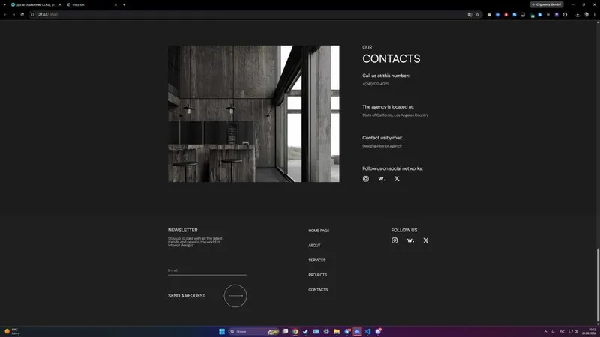The height and width of the screenshot is (337, 600).
Task: Open the X icon under FOLLOW US
Action: (x=425, y=240)
